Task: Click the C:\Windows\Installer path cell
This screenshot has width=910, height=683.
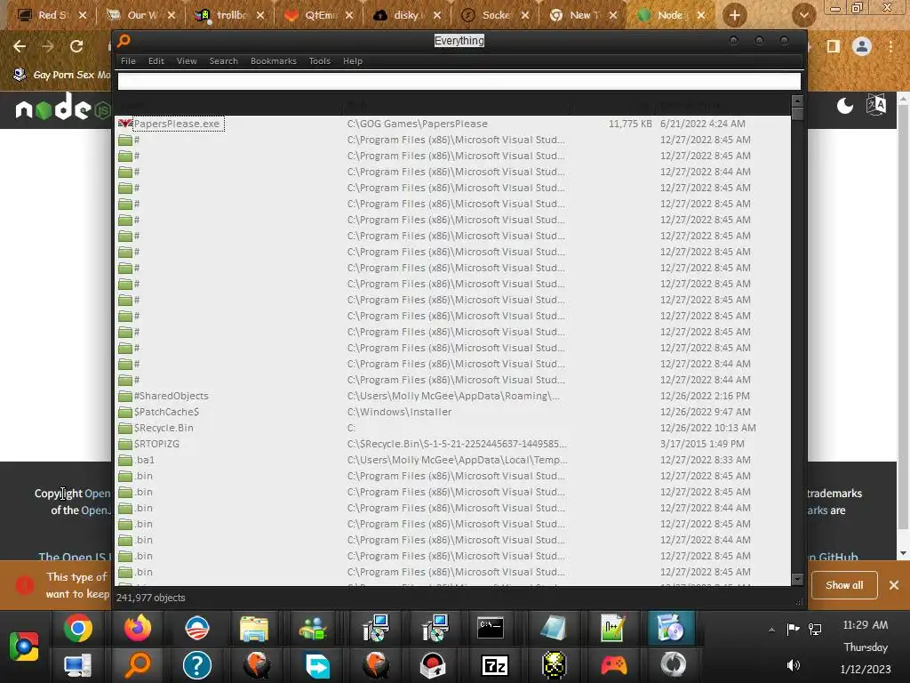Action: pyautogui.click(x=399, y=412)
